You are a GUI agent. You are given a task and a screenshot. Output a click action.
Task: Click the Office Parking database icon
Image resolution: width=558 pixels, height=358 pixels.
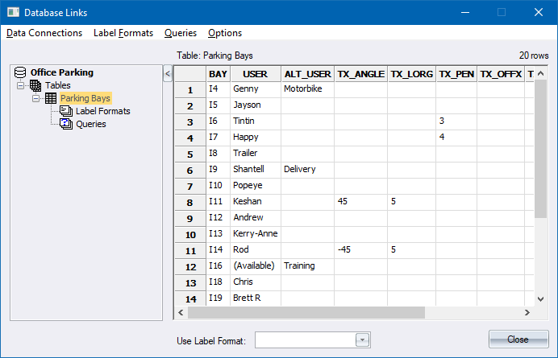click(21, 72)
